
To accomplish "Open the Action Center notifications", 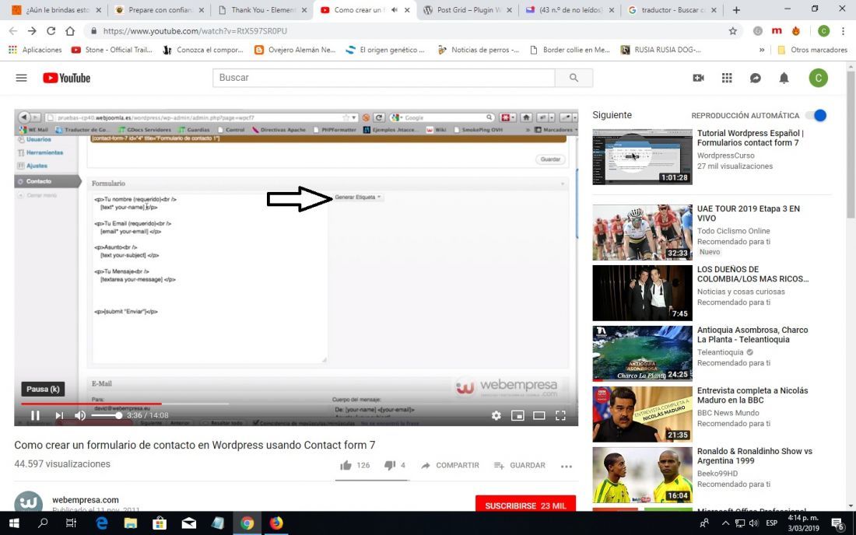I will [x=837, y=523].
